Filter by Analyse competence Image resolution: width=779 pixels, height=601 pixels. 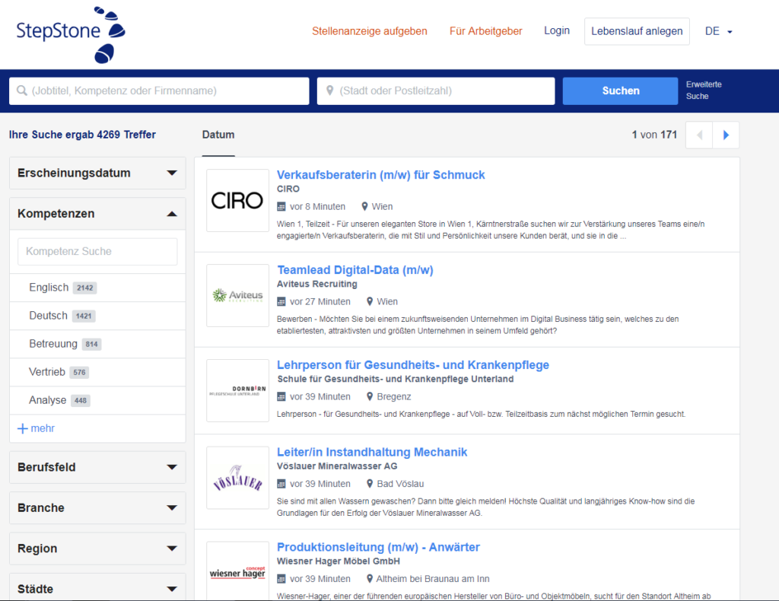[x=97, y=400]
